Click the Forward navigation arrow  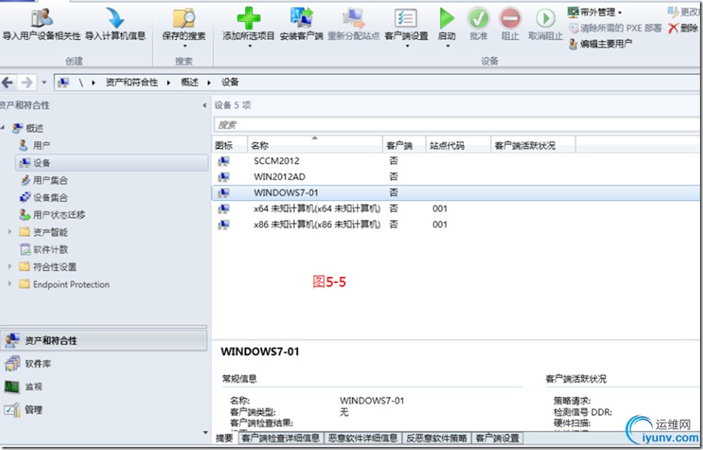(x=27, y=83)
